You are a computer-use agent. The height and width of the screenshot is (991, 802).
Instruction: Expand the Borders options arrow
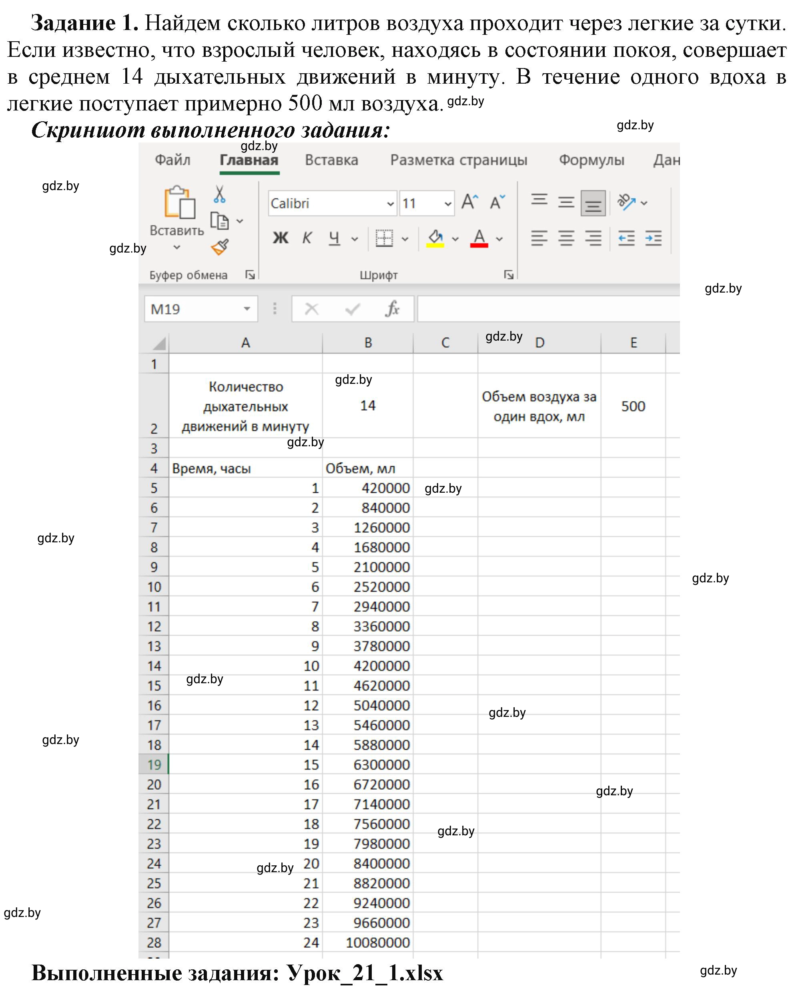(405, 239)
